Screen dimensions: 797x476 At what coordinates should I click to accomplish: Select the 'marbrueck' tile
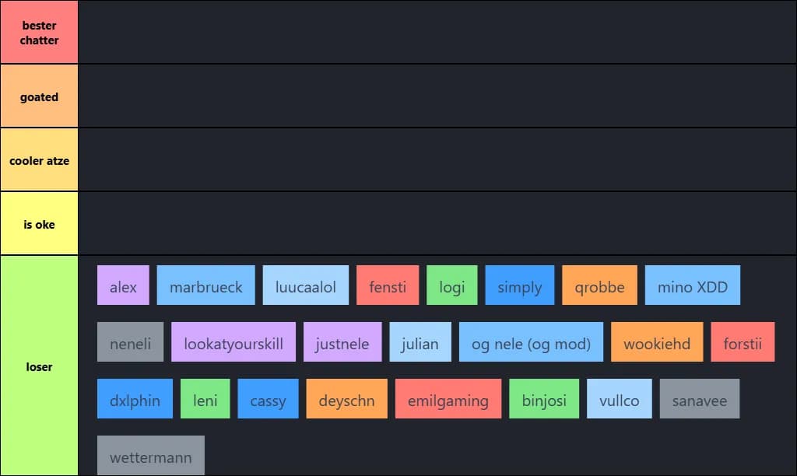click(x=206, y=285)
